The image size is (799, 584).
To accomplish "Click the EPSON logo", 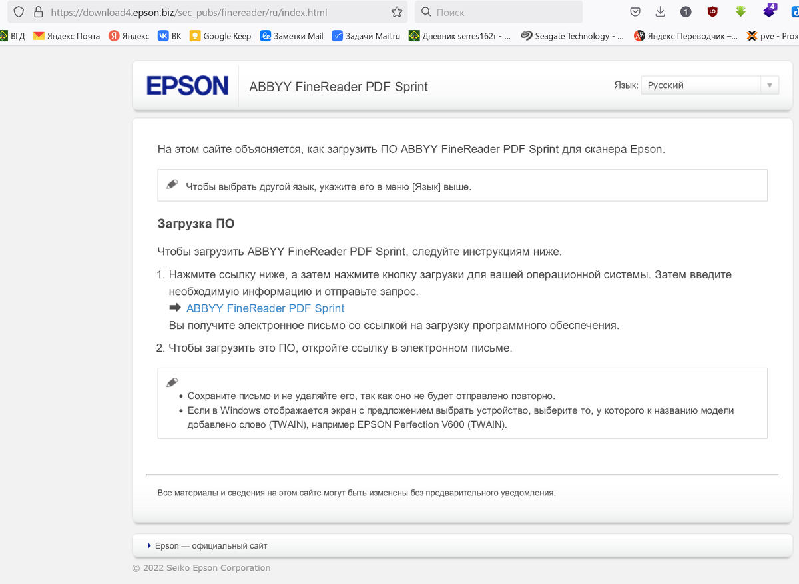I will pos(187,86).
